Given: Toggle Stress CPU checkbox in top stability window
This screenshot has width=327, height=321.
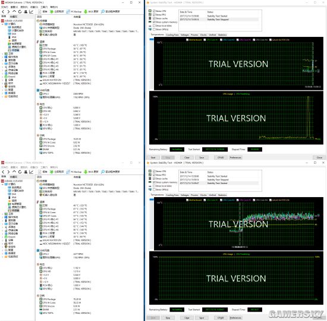Looking at the screenshot, I should (x=154, y=11).
